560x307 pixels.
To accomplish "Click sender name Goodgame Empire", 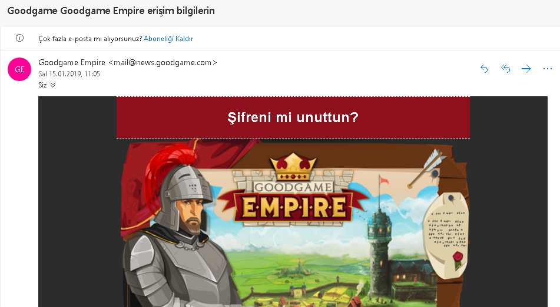I will [x=72, y=62].
